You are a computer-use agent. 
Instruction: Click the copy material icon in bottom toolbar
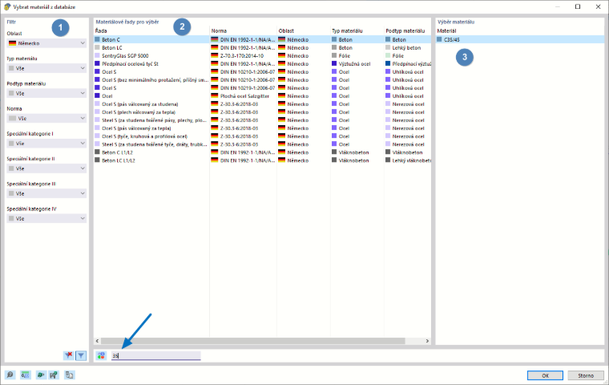tap(70, 375)
